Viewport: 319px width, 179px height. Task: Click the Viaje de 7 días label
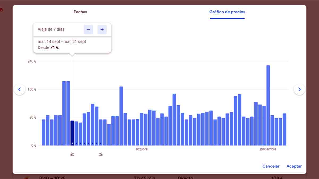pyautogui.click(x=51, y=29)
